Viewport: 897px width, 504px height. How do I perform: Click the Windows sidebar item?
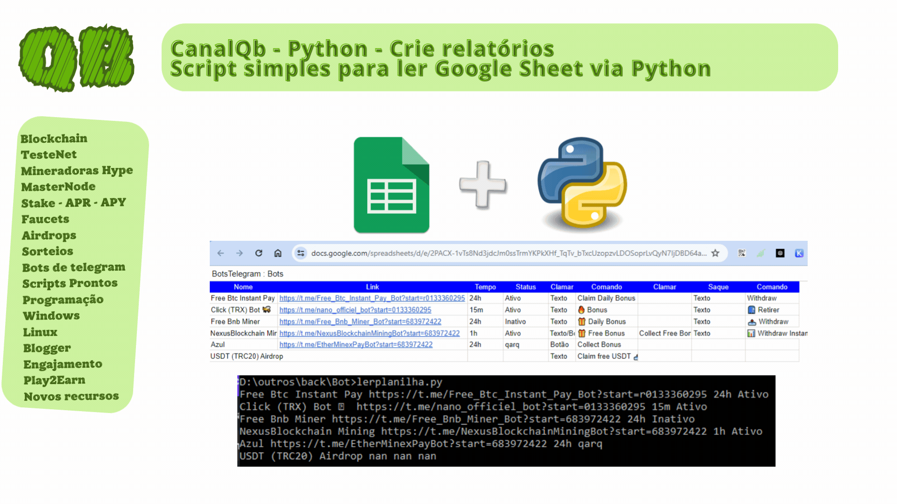coord(51,316)
